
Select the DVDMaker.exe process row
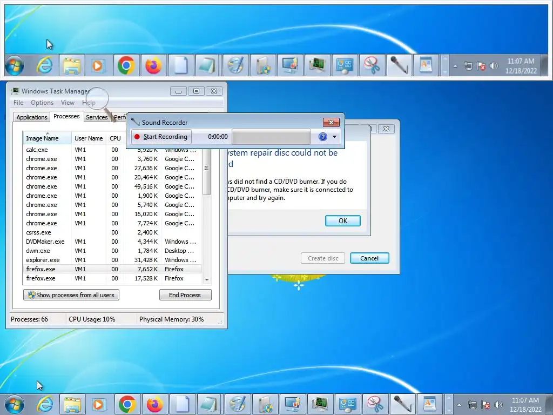(x=112, y=242)
